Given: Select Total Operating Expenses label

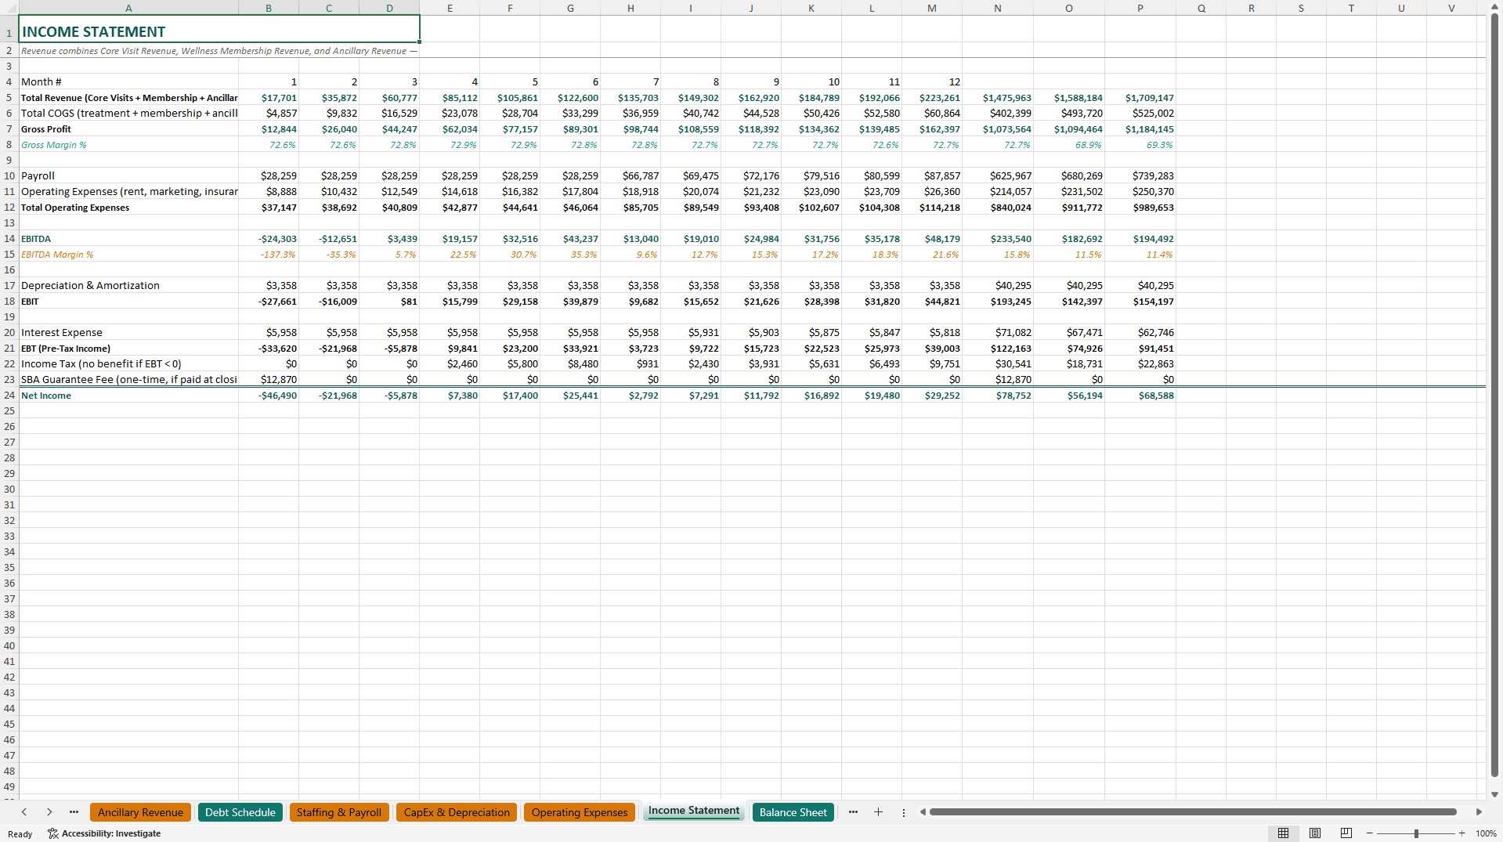Looking at the screenshot, I should tap(128, 208).
